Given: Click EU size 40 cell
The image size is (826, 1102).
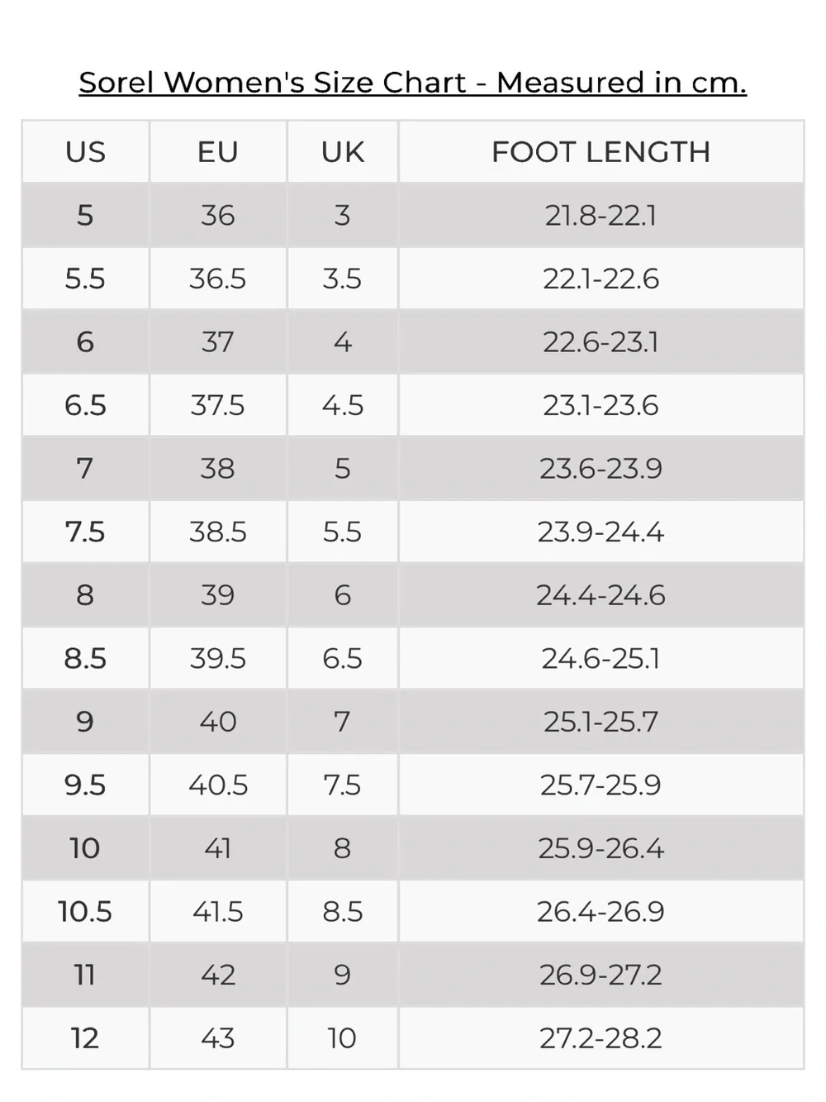Looking at the screenshot, I should point(218,722).
